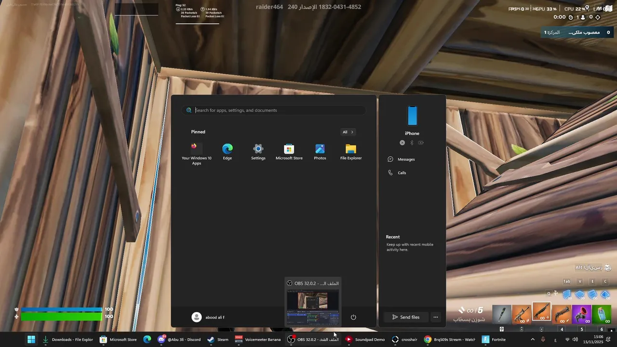The height and width of the screenshot is (347, 617).
Task: Click the GPU 33% performance readout
Action: point(546,9)
